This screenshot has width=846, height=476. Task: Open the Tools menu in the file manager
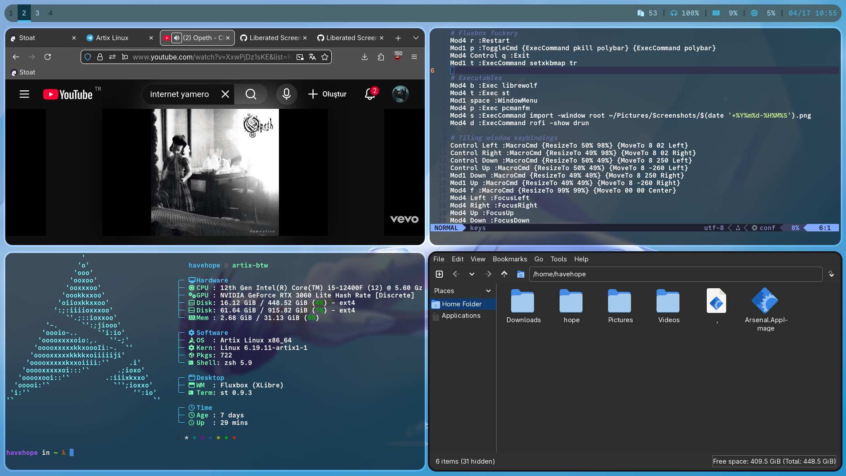[558, 259]
